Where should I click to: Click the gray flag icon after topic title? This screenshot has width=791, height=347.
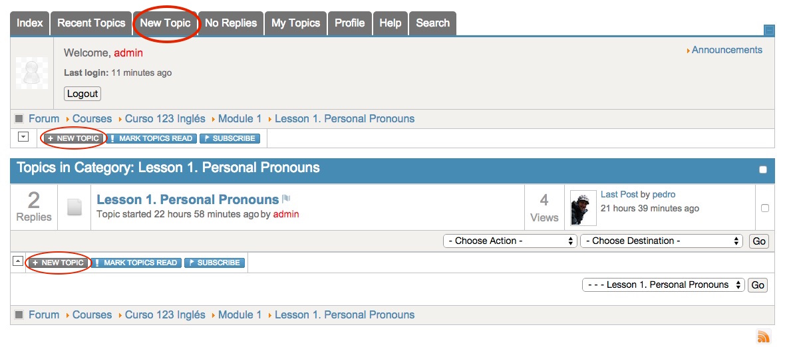pyautogui.click(x=286, y=199)
